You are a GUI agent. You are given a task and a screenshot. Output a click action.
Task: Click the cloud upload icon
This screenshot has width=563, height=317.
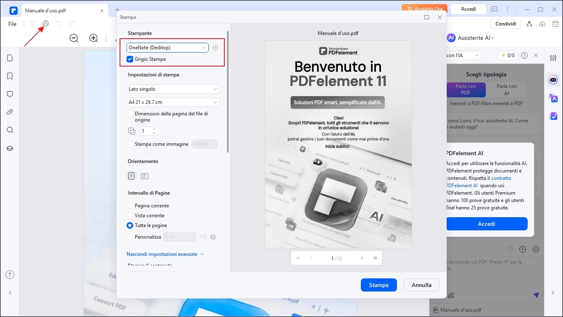542,24
